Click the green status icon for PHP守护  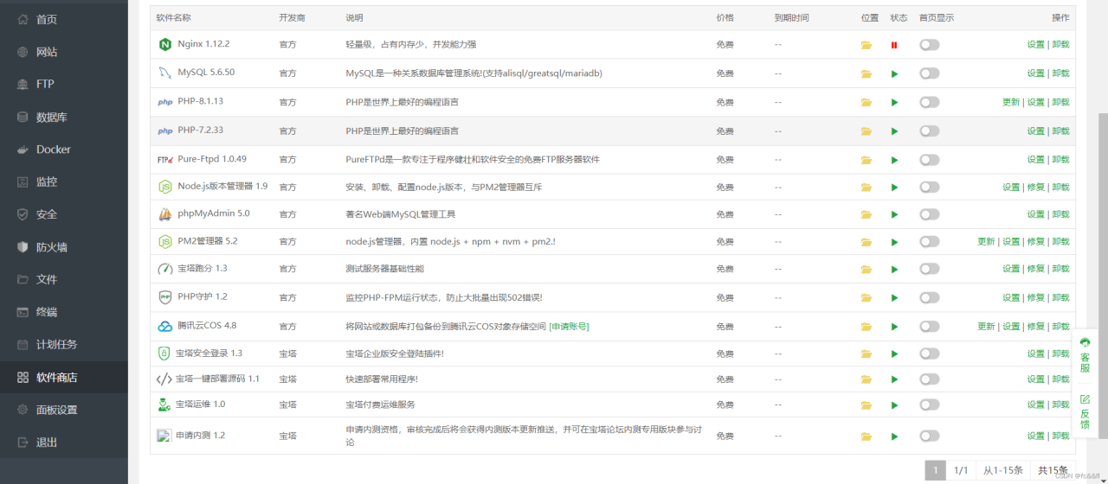[x=894, y=297]
